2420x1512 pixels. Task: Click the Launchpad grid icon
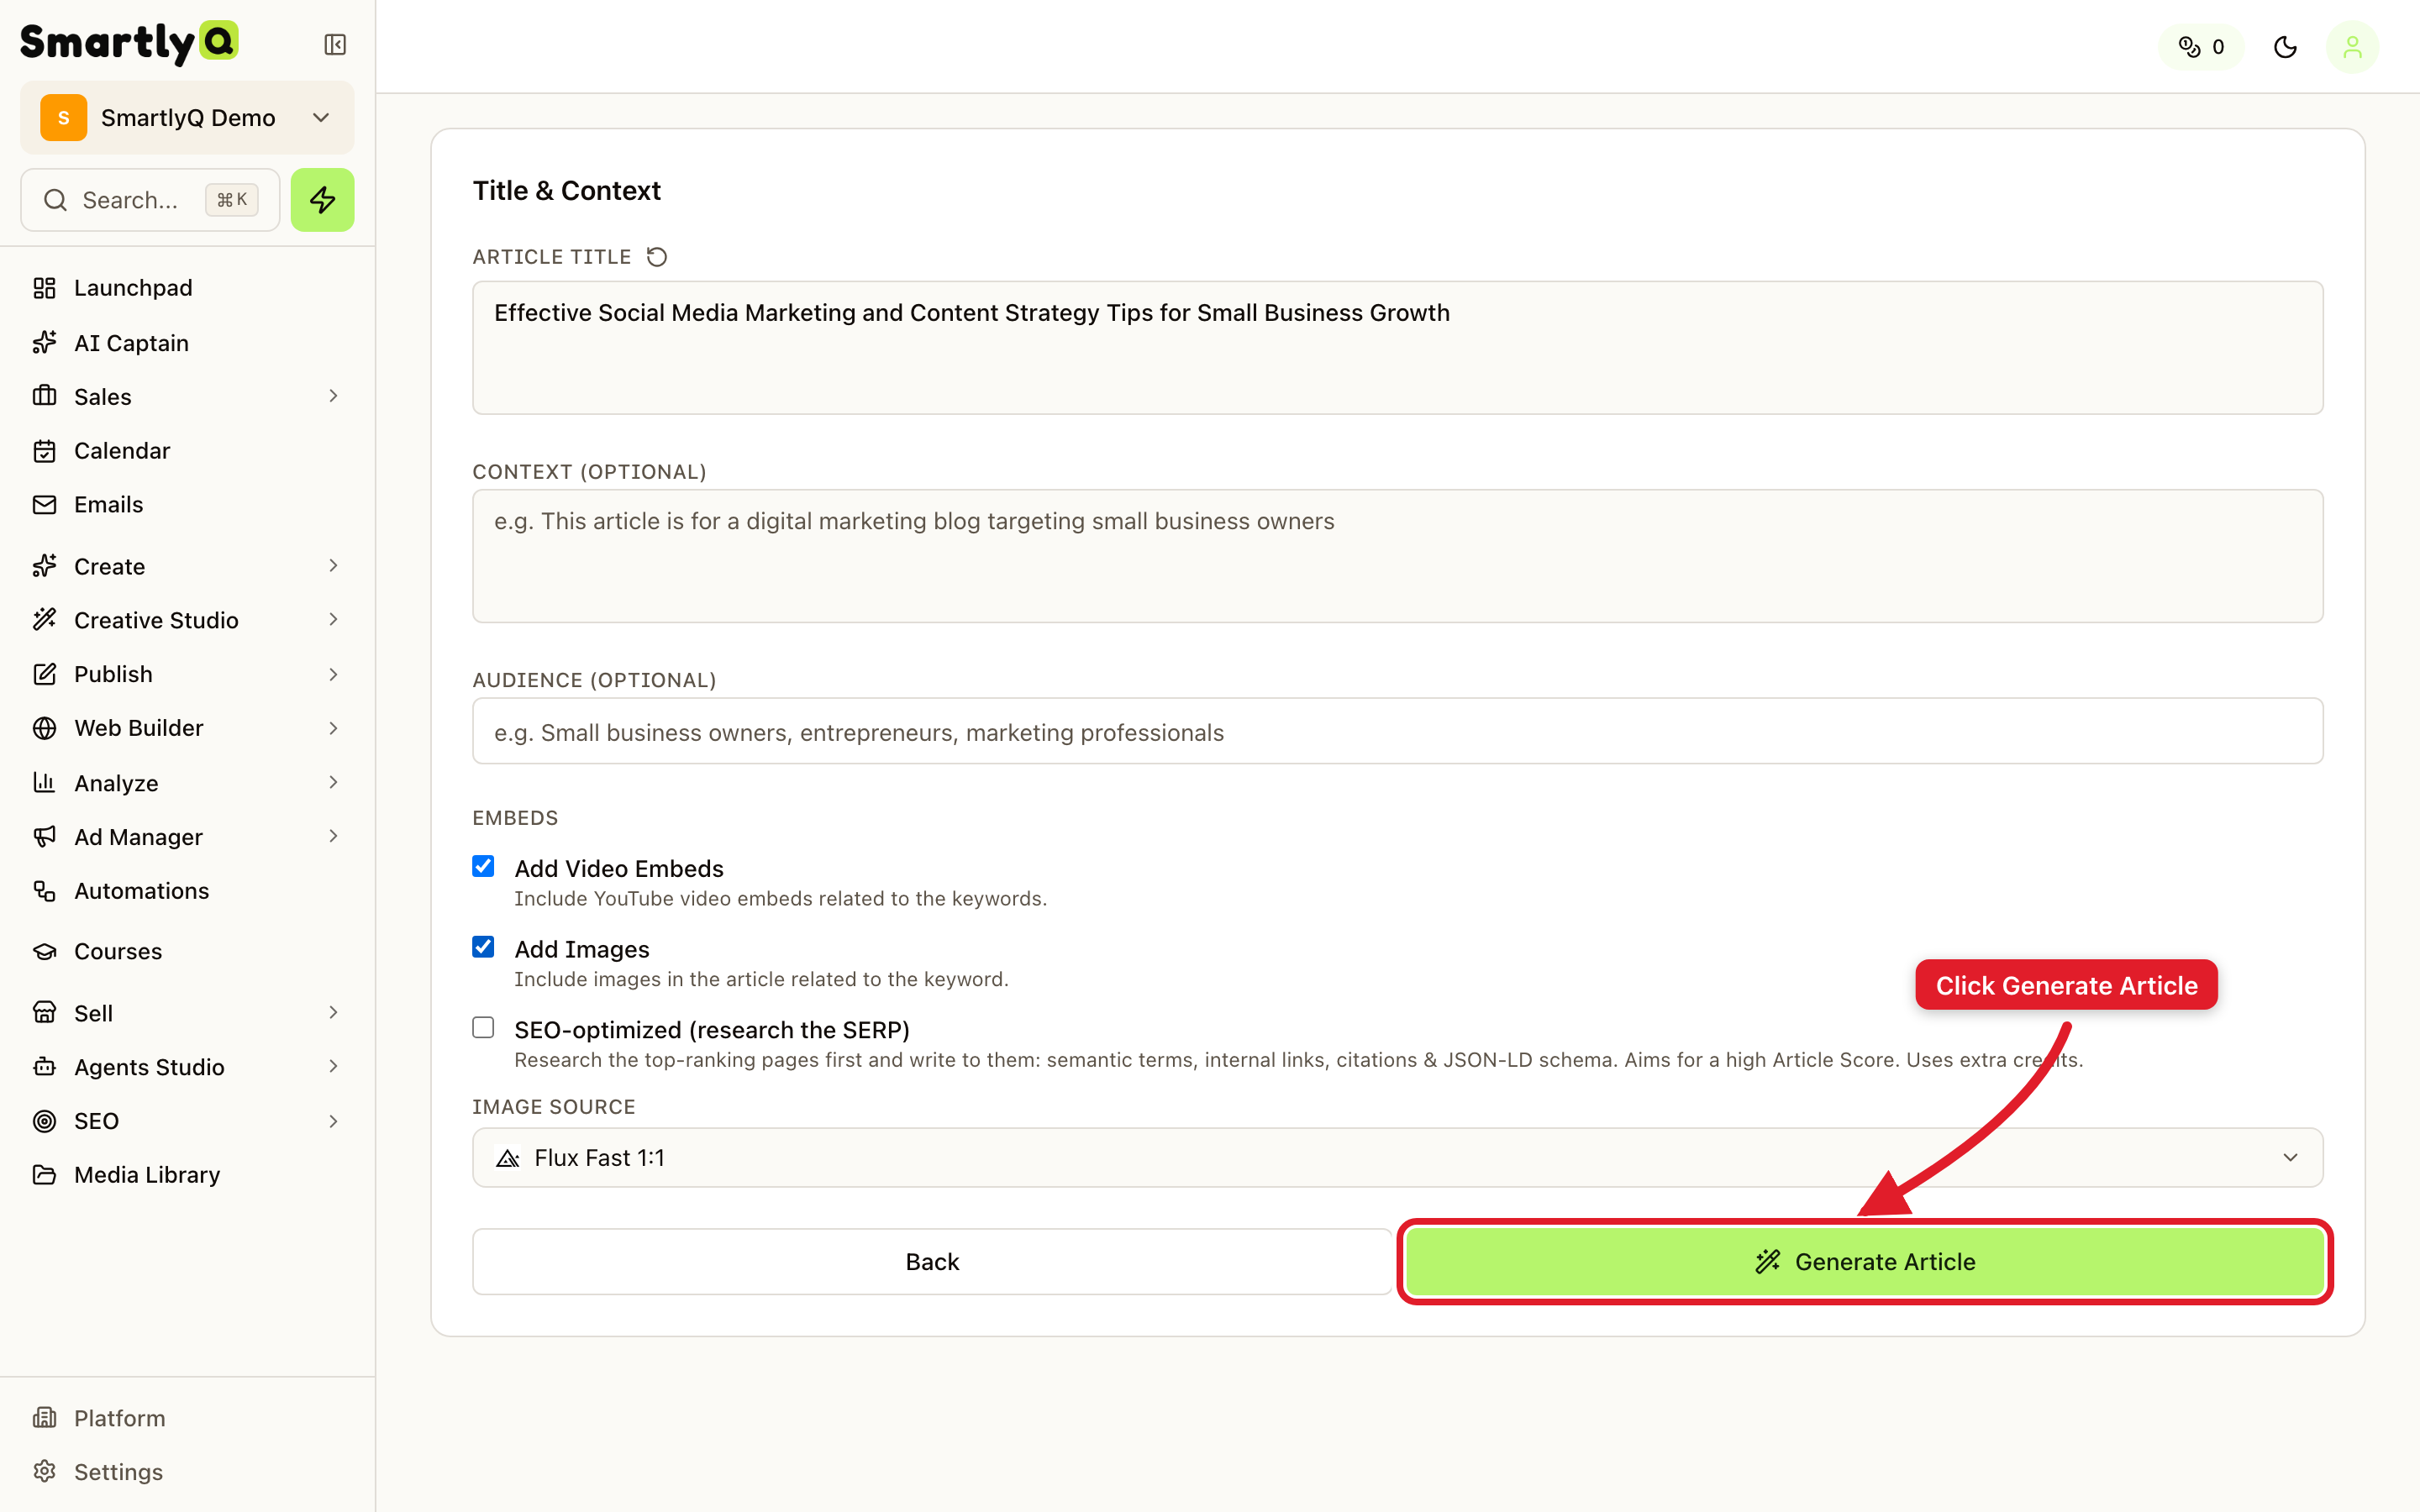click(x=44, y=288)
